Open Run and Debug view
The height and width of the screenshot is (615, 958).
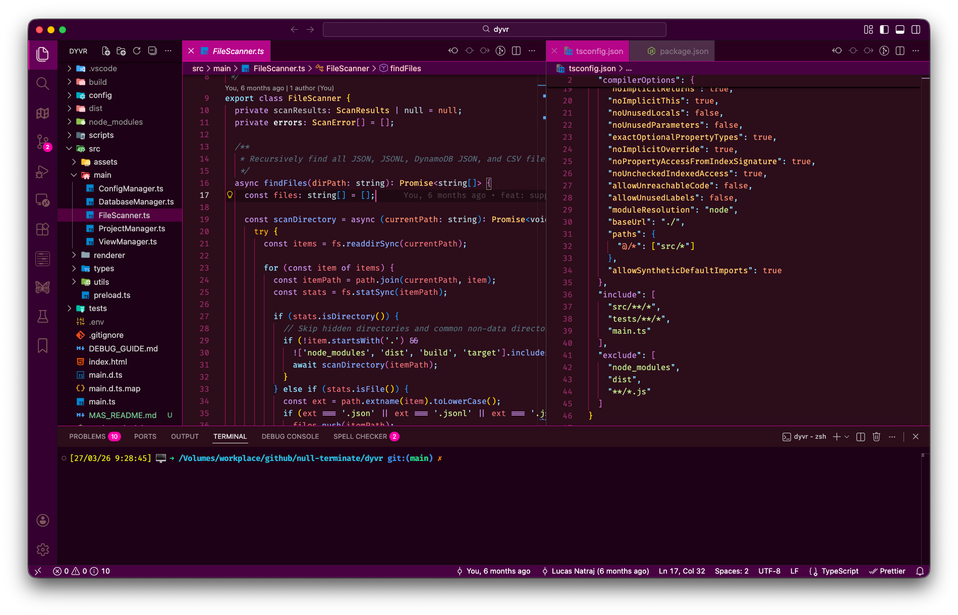43,172
